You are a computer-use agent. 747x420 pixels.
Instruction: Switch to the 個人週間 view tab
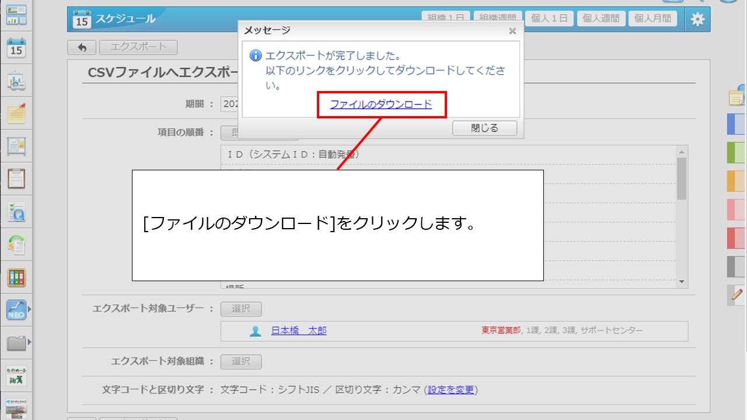(601, 18)
